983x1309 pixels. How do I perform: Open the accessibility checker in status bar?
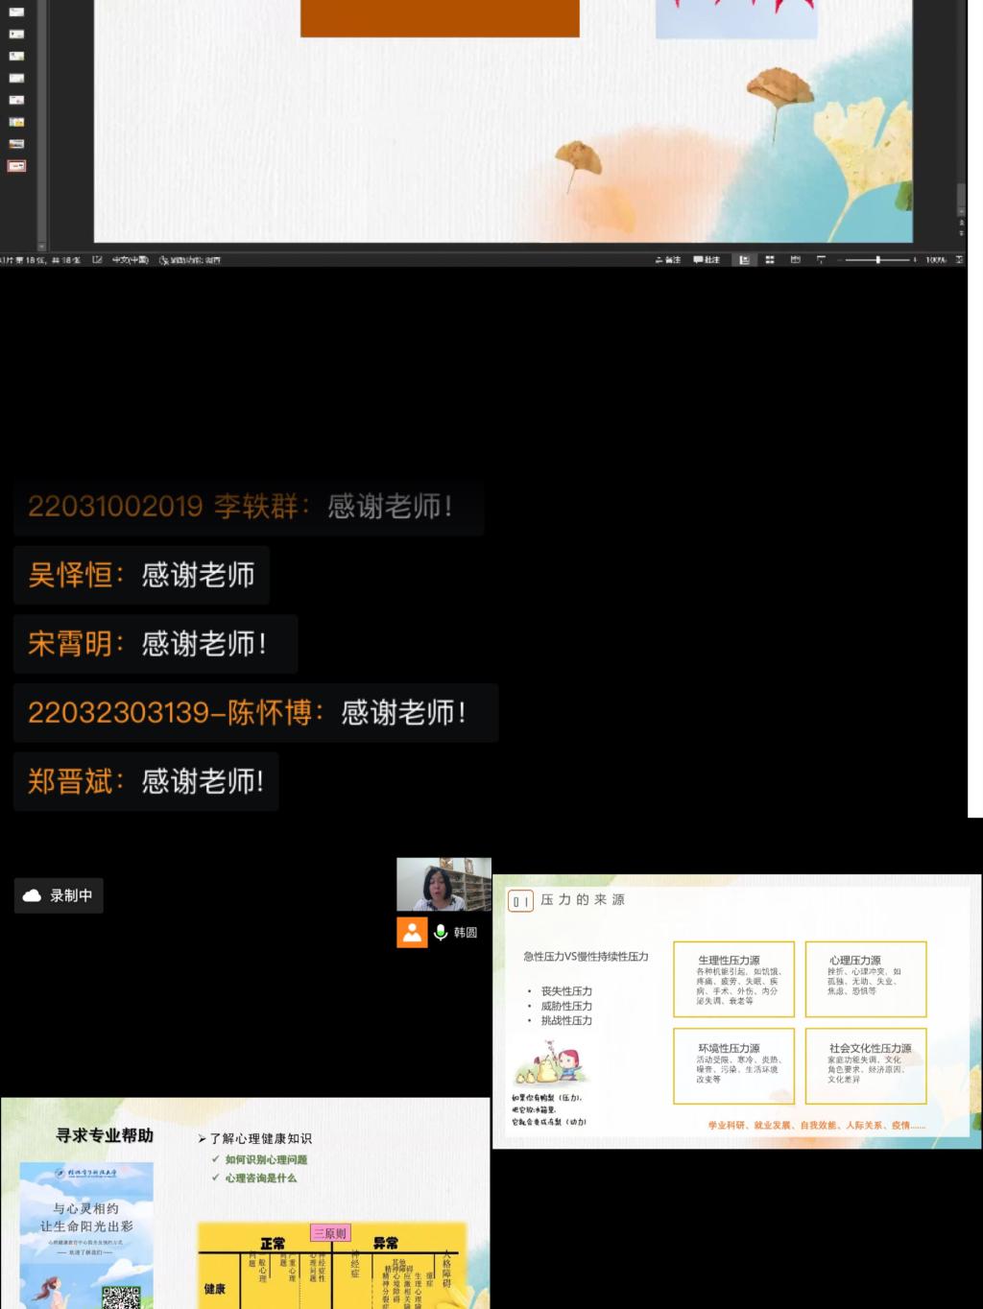(190, 259)
